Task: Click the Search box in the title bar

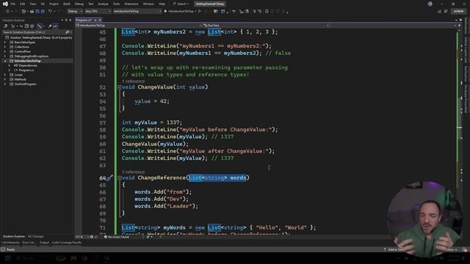Action: tap(181, 4)
